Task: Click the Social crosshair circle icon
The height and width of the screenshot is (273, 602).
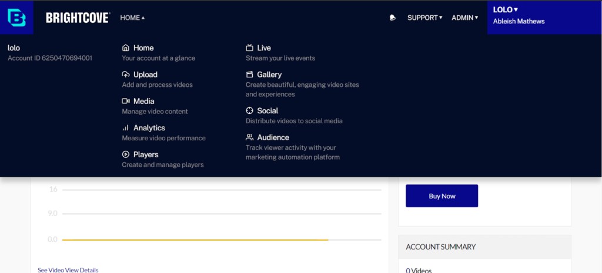Action: pyautogui.click(x=249, y=111)
